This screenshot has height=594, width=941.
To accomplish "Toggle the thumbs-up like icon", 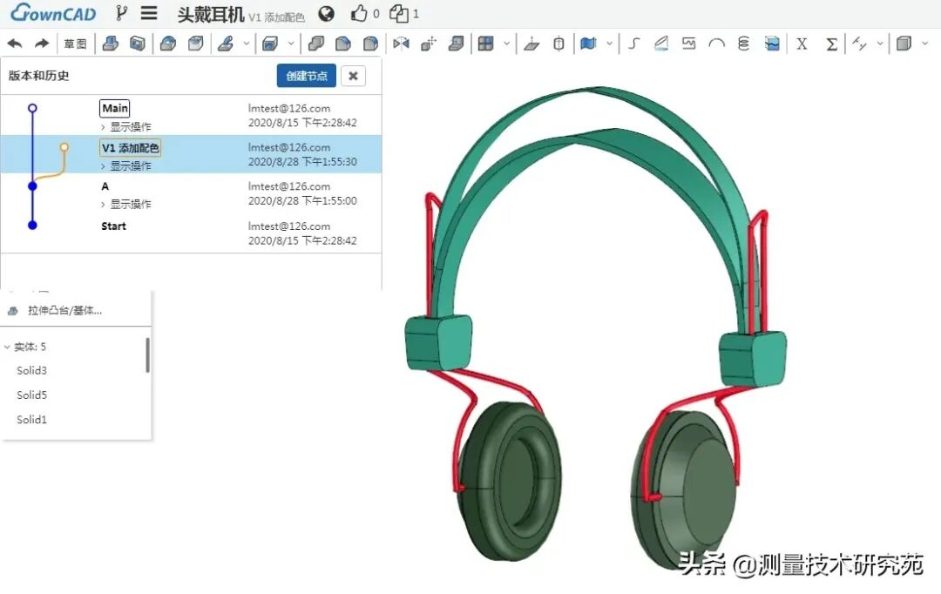I will [359, 13].
